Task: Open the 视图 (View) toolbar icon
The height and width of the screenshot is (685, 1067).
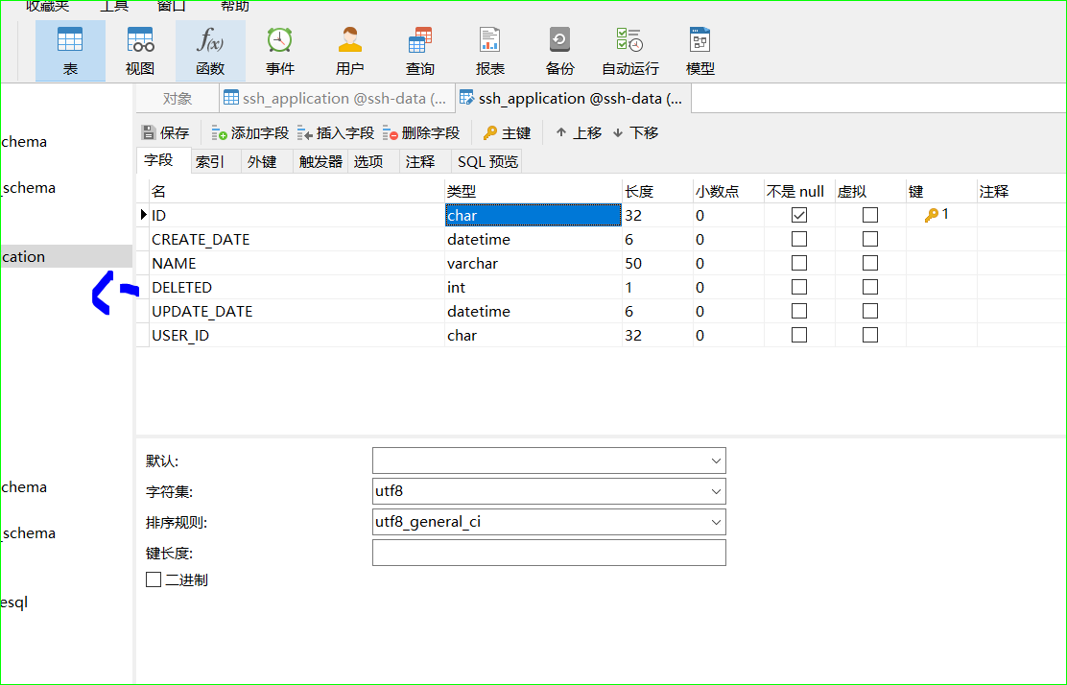Action: click(140, 51)
